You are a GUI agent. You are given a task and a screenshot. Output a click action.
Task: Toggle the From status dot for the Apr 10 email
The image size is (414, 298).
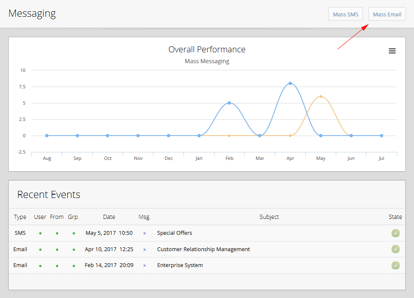click(57, 249)
